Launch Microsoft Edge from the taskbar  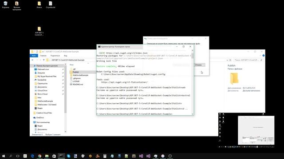click(x=32, y=156)
